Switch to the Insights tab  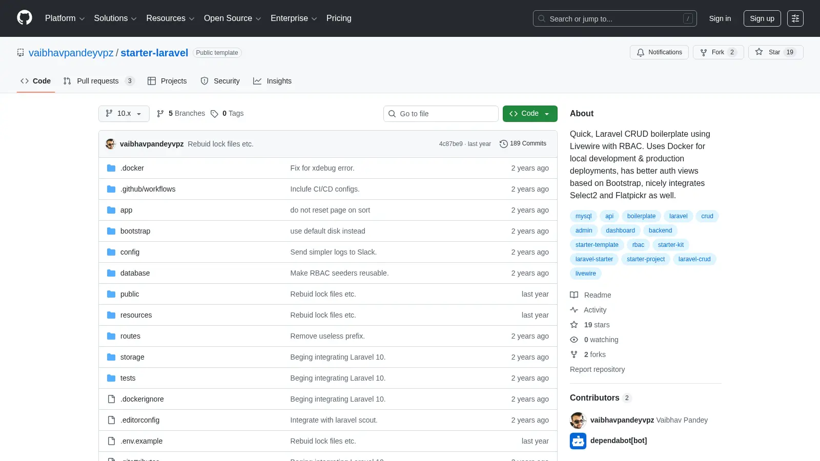(x=272, y=81)
